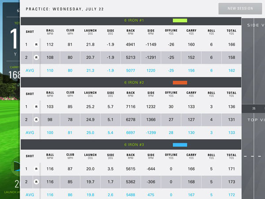Select the R badge for shot 1 in 6 Iron #3
This screenshot has height=199, width=265.
[x=36, y=169]
